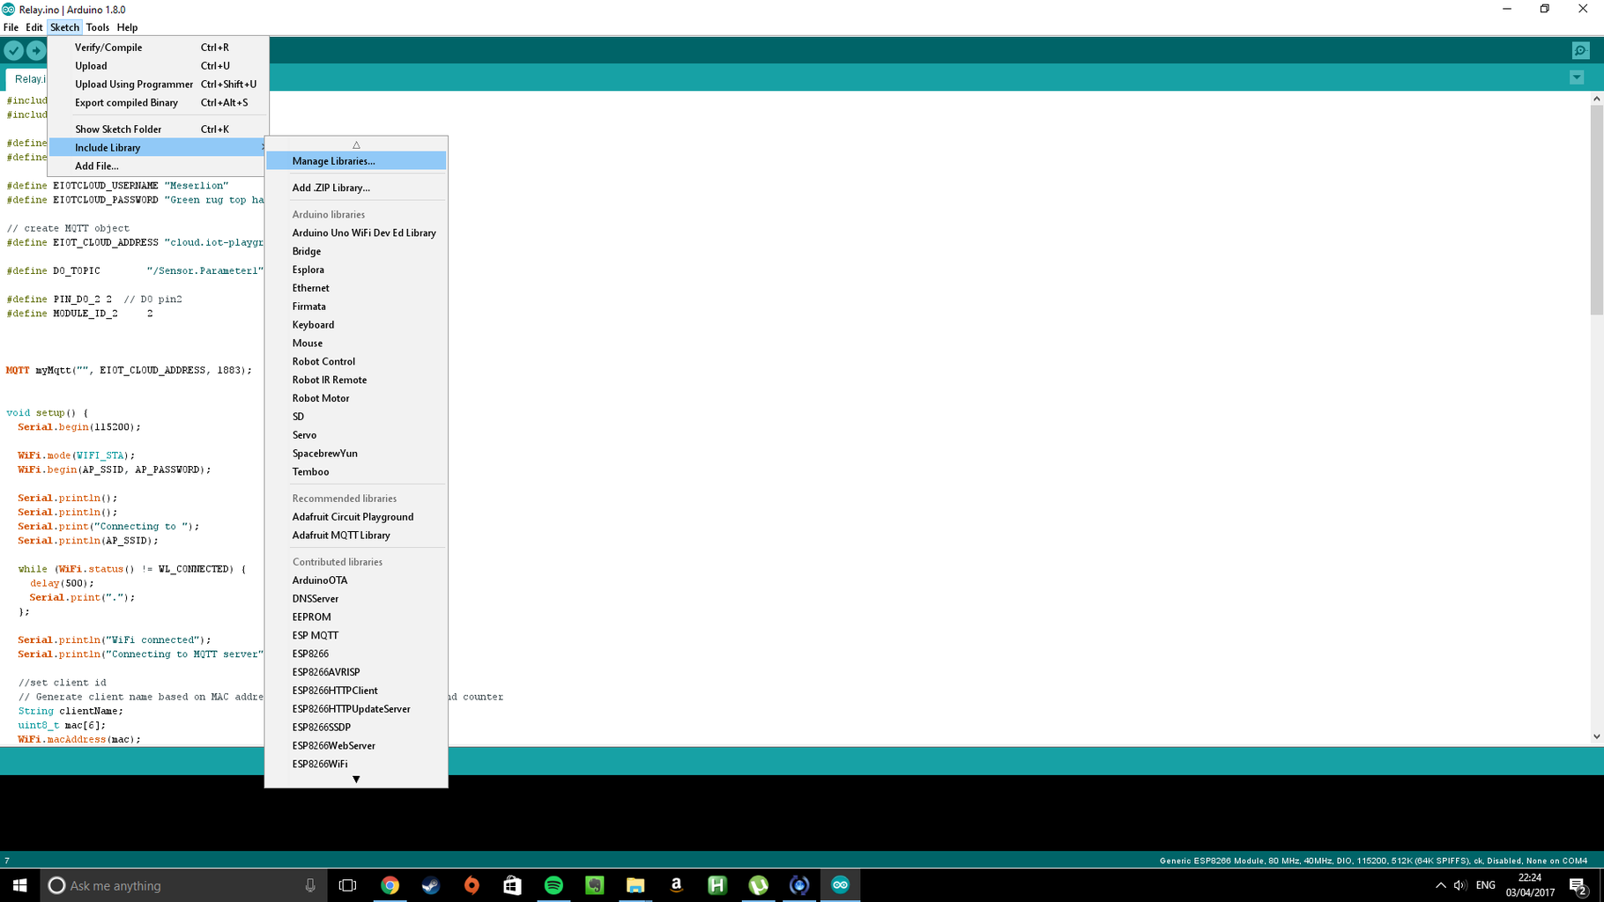Include Arduino Uno WiFi Dev Ed Library
This screenshot has width=1604, height=902.
click(356, 233)
